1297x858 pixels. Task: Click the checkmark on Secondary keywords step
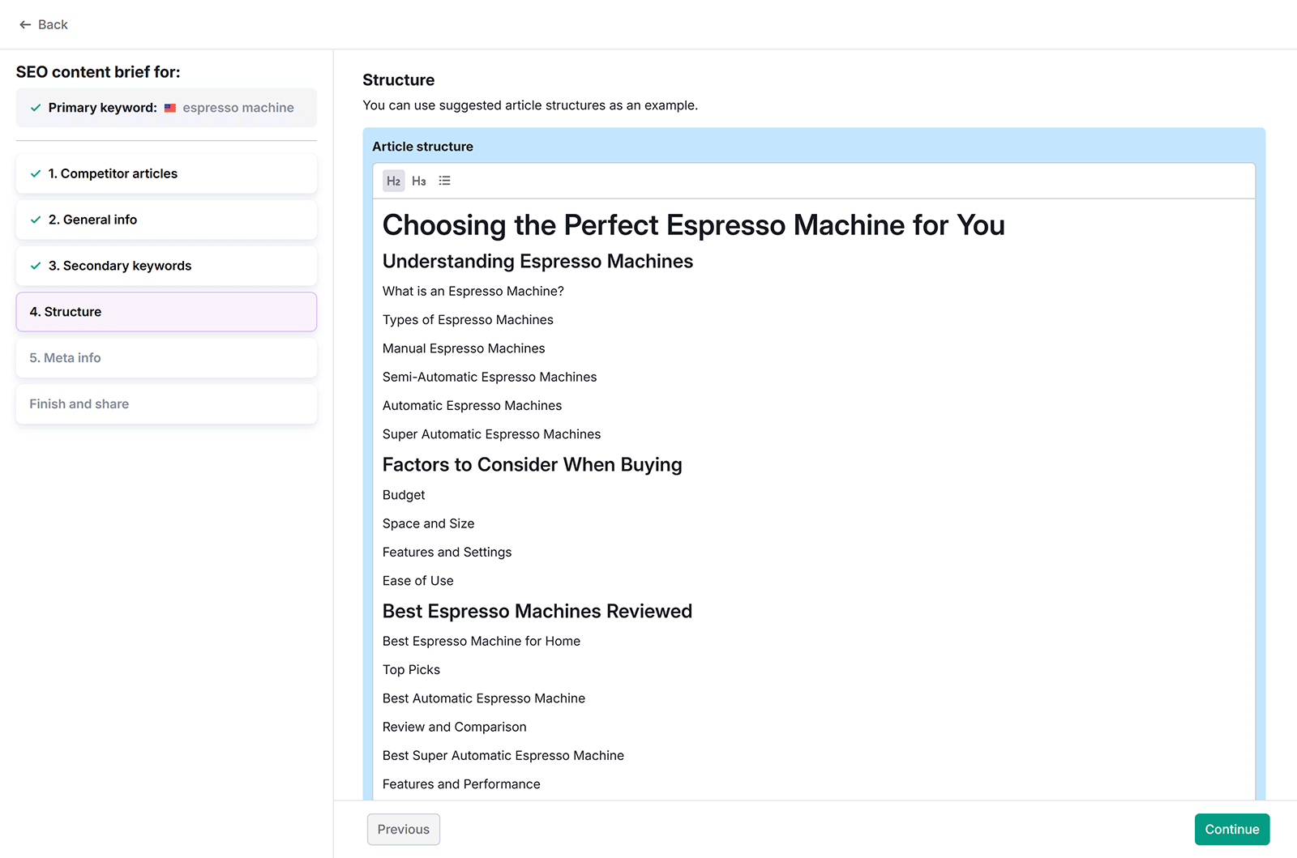pos(35,266)
